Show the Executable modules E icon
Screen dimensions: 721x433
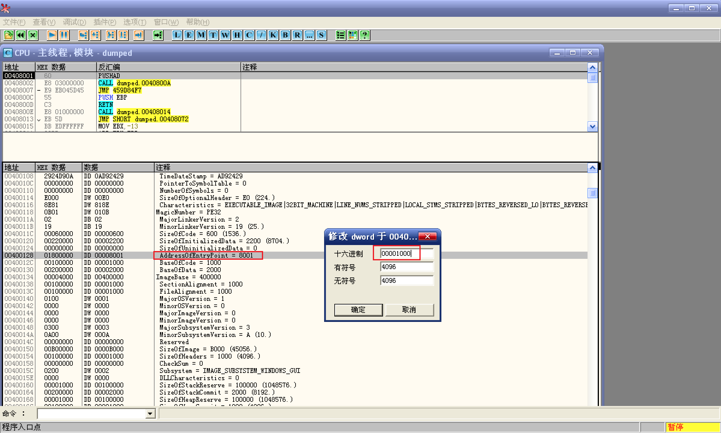(189, 35)
